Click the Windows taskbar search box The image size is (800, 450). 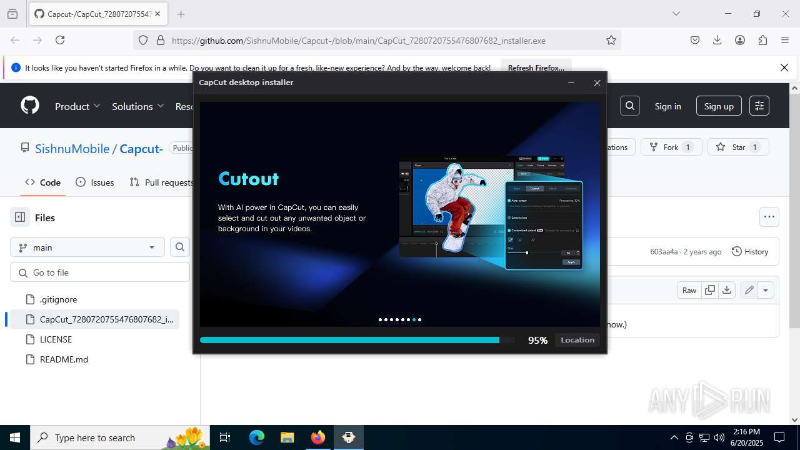tap(120, 437)
